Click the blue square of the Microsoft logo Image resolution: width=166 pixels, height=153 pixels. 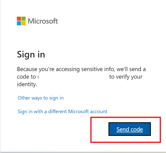pyautogui.click(x=19, y=23)
